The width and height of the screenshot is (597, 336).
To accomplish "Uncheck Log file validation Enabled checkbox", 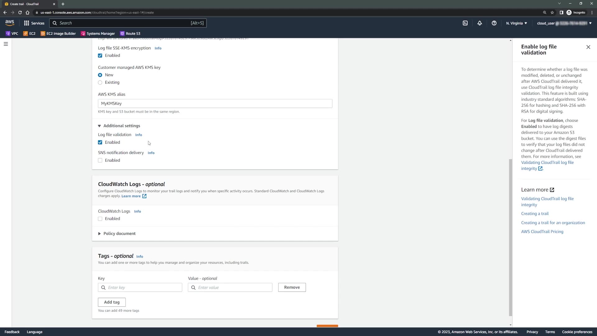I will tap(100, 142).
